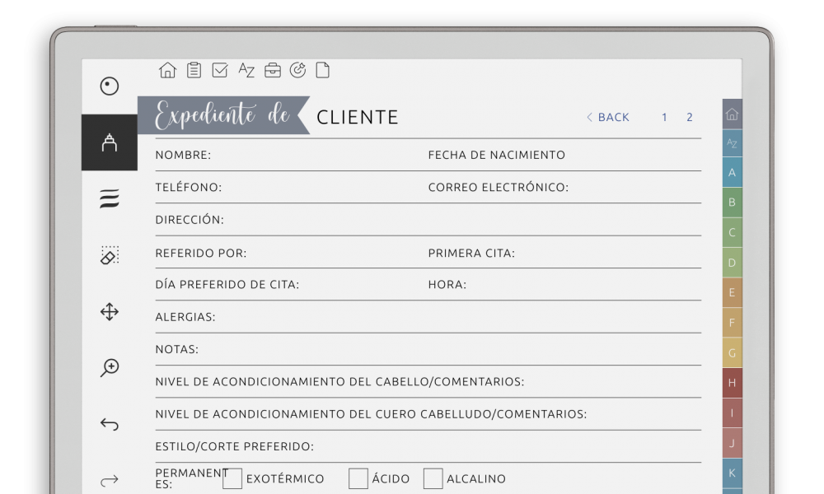824x494 pixels.
Task: Open the stroke thickness wavy lines tool
Action: pyautogui.click(x=110, y=199)
